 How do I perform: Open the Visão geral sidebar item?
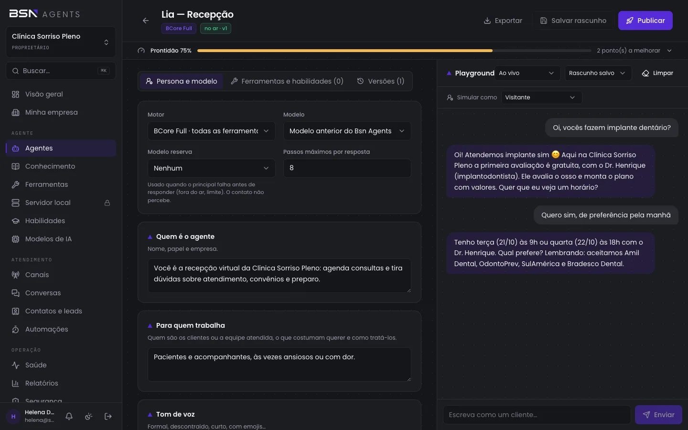[x=61, y=94]
